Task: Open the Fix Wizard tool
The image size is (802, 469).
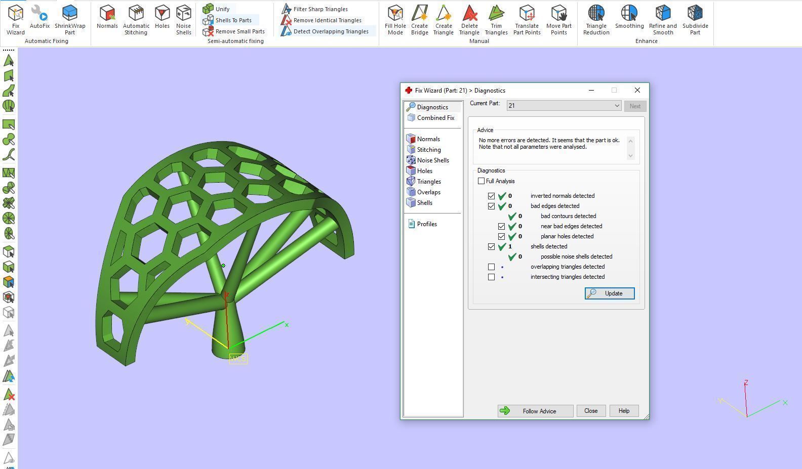Action: [15, 20]
